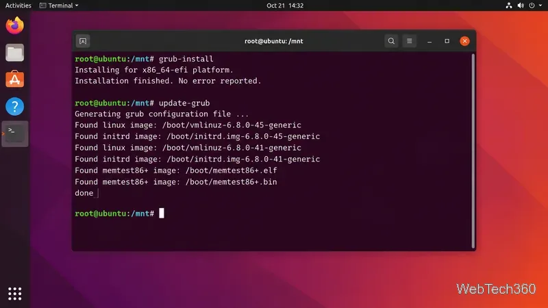The height and width of the screenshot is (308, 548).
Task: Open new tab in terminal header
Action: tap(83, 41)
